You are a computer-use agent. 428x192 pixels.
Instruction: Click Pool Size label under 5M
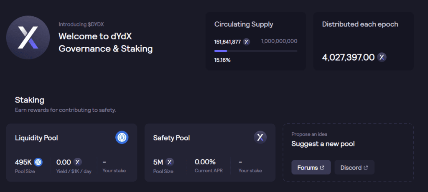[x=163, y=172]
